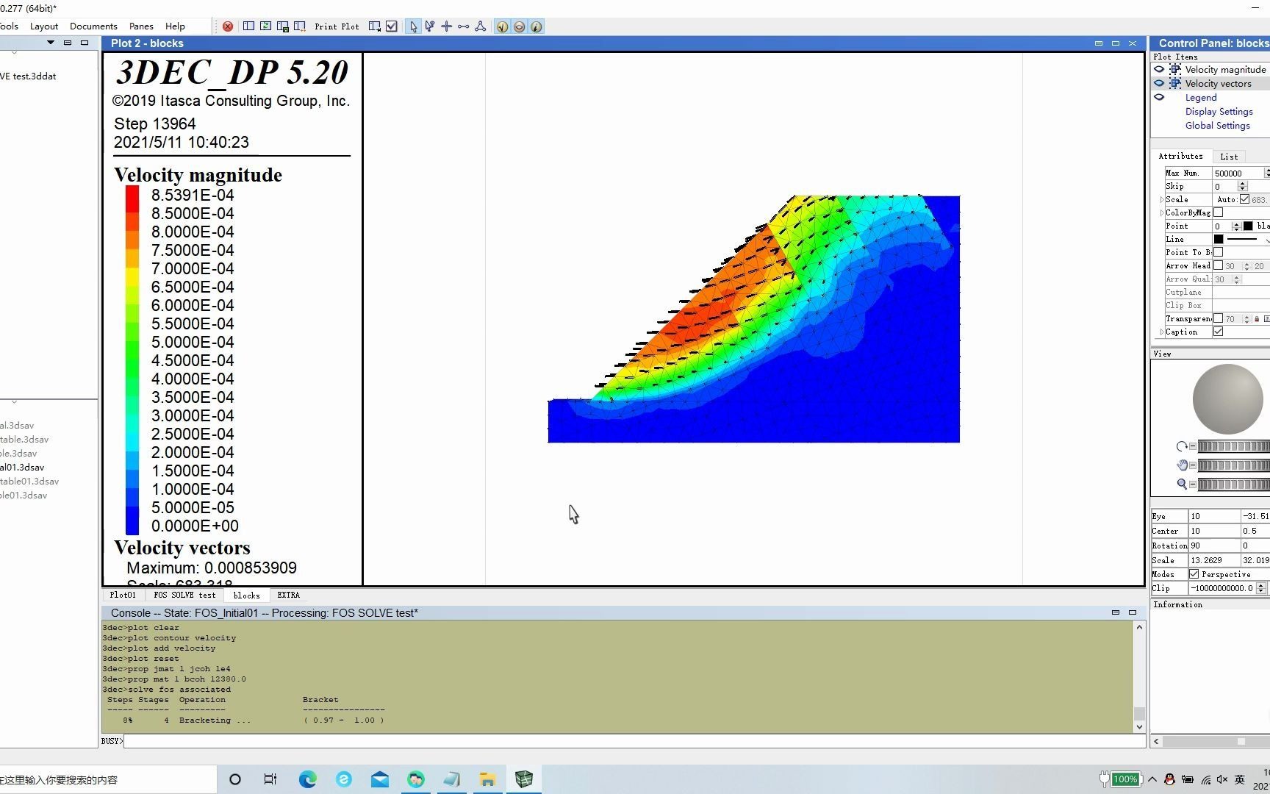
Task: Click the Point size stepper arrows
Action: [x=1236, y=226]
